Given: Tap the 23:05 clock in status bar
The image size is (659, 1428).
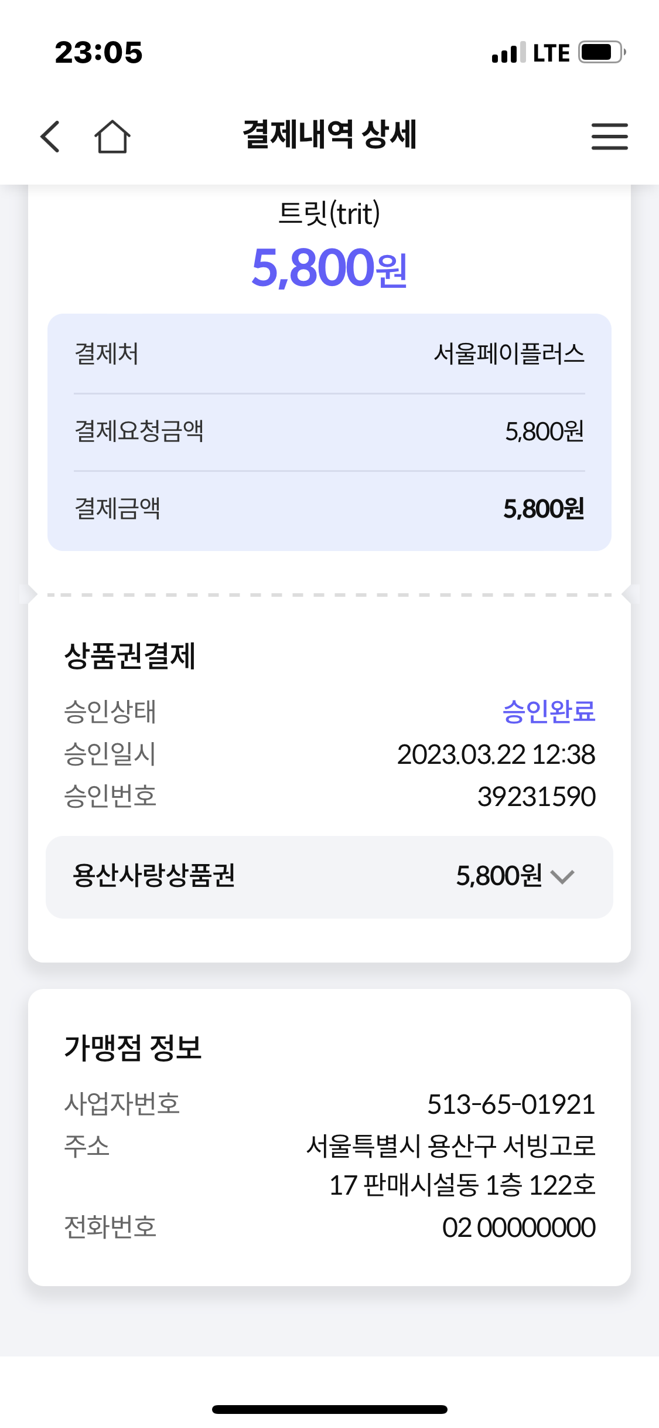Looking at the screenshot, I should [x=98, y=53].
